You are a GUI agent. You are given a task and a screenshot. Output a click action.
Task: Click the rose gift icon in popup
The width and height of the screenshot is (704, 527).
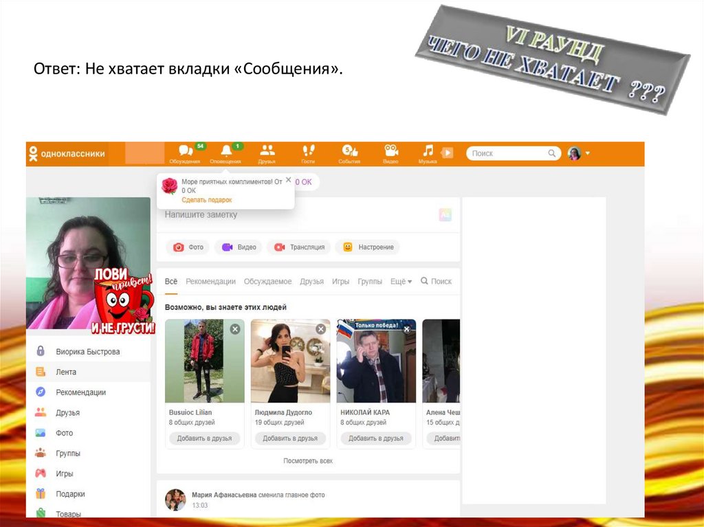point(170,186)
